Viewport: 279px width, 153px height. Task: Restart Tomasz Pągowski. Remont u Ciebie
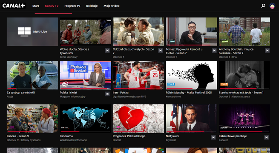point(214,51)
